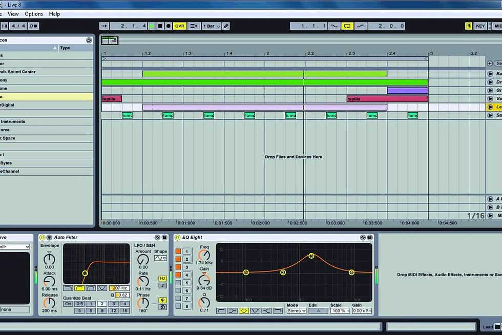Click Auto Filter save preset icon

164,237
